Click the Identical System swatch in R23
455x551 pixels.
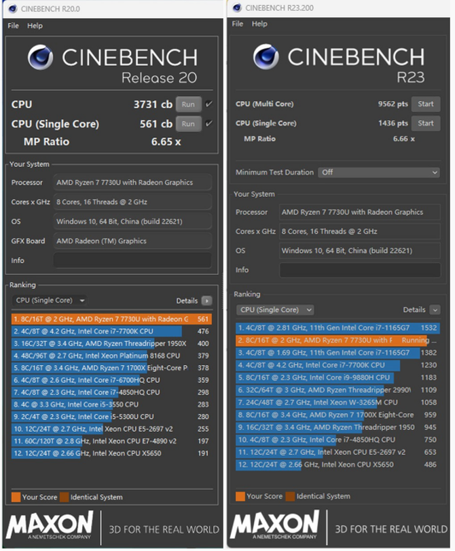[x=290, y=496]
